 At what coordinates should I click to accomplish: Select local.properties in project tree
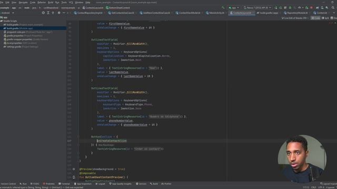coord(20,43)
